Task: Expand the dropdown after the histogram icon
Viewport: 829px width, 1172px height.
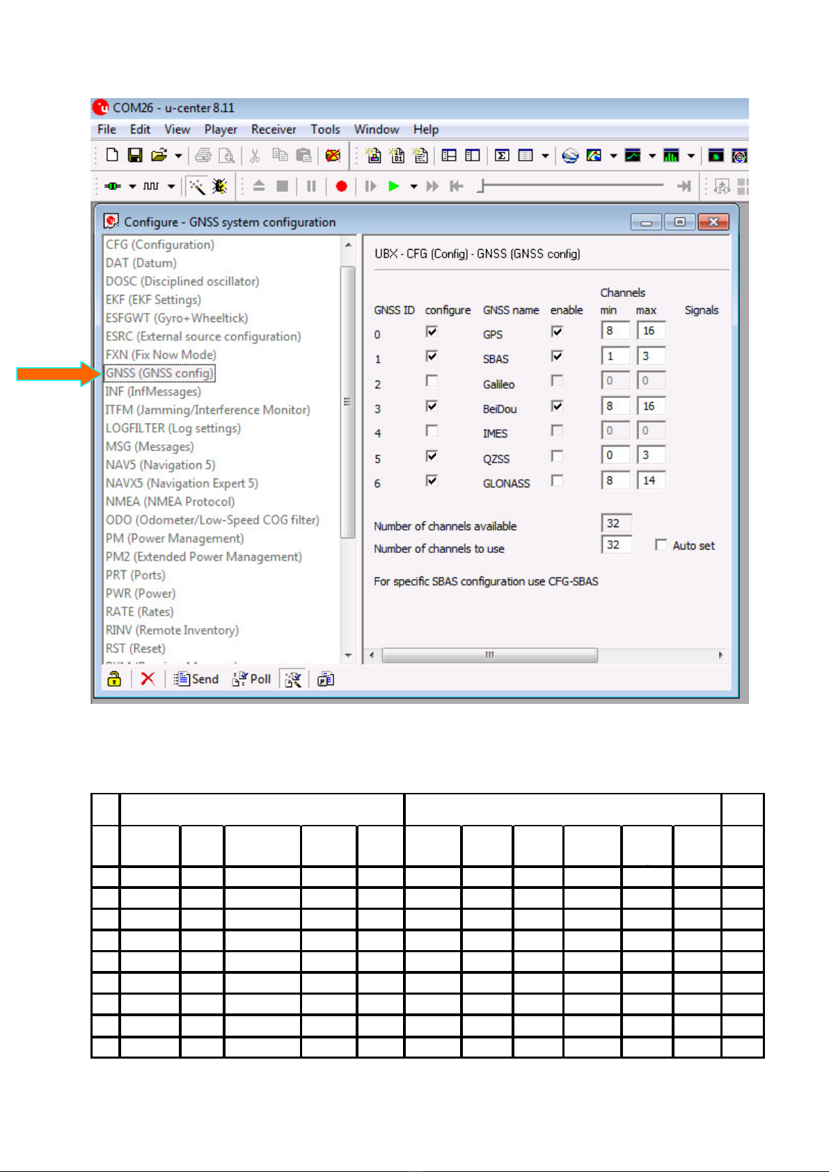Action: click(x=690, y=156)
